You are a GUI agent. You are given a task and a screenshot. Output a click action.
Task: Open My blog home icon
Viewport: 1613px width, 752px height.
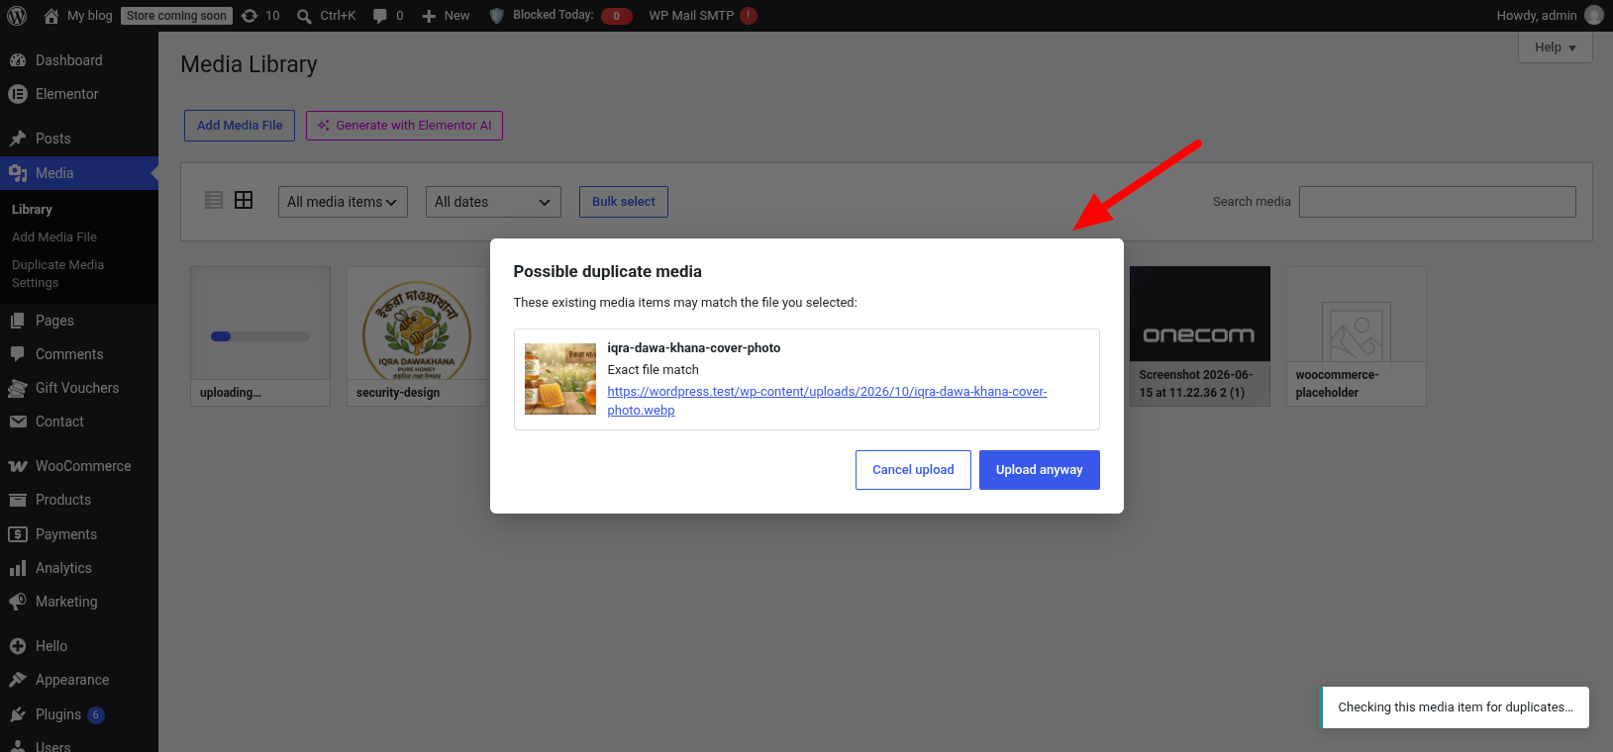coord(51,16)
